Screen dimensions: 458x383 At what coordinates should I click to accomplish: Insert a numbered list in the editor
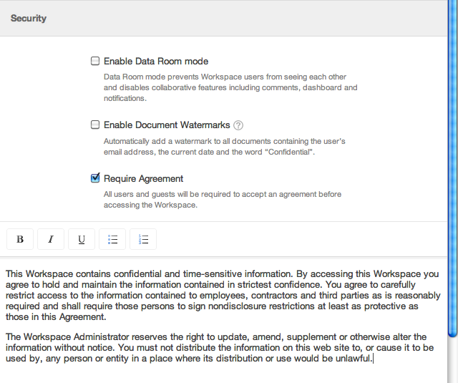143,239
